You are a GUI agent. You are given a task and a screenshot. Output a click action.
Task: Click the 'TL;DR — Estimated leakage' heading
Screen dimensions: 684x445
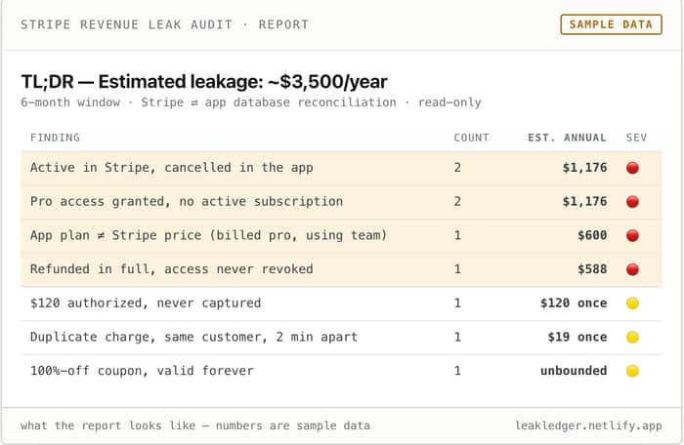coord(204,82)
